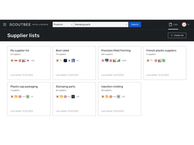194x145 pixels.
Task: Expand the user account chevron
Action: [189, 24]
